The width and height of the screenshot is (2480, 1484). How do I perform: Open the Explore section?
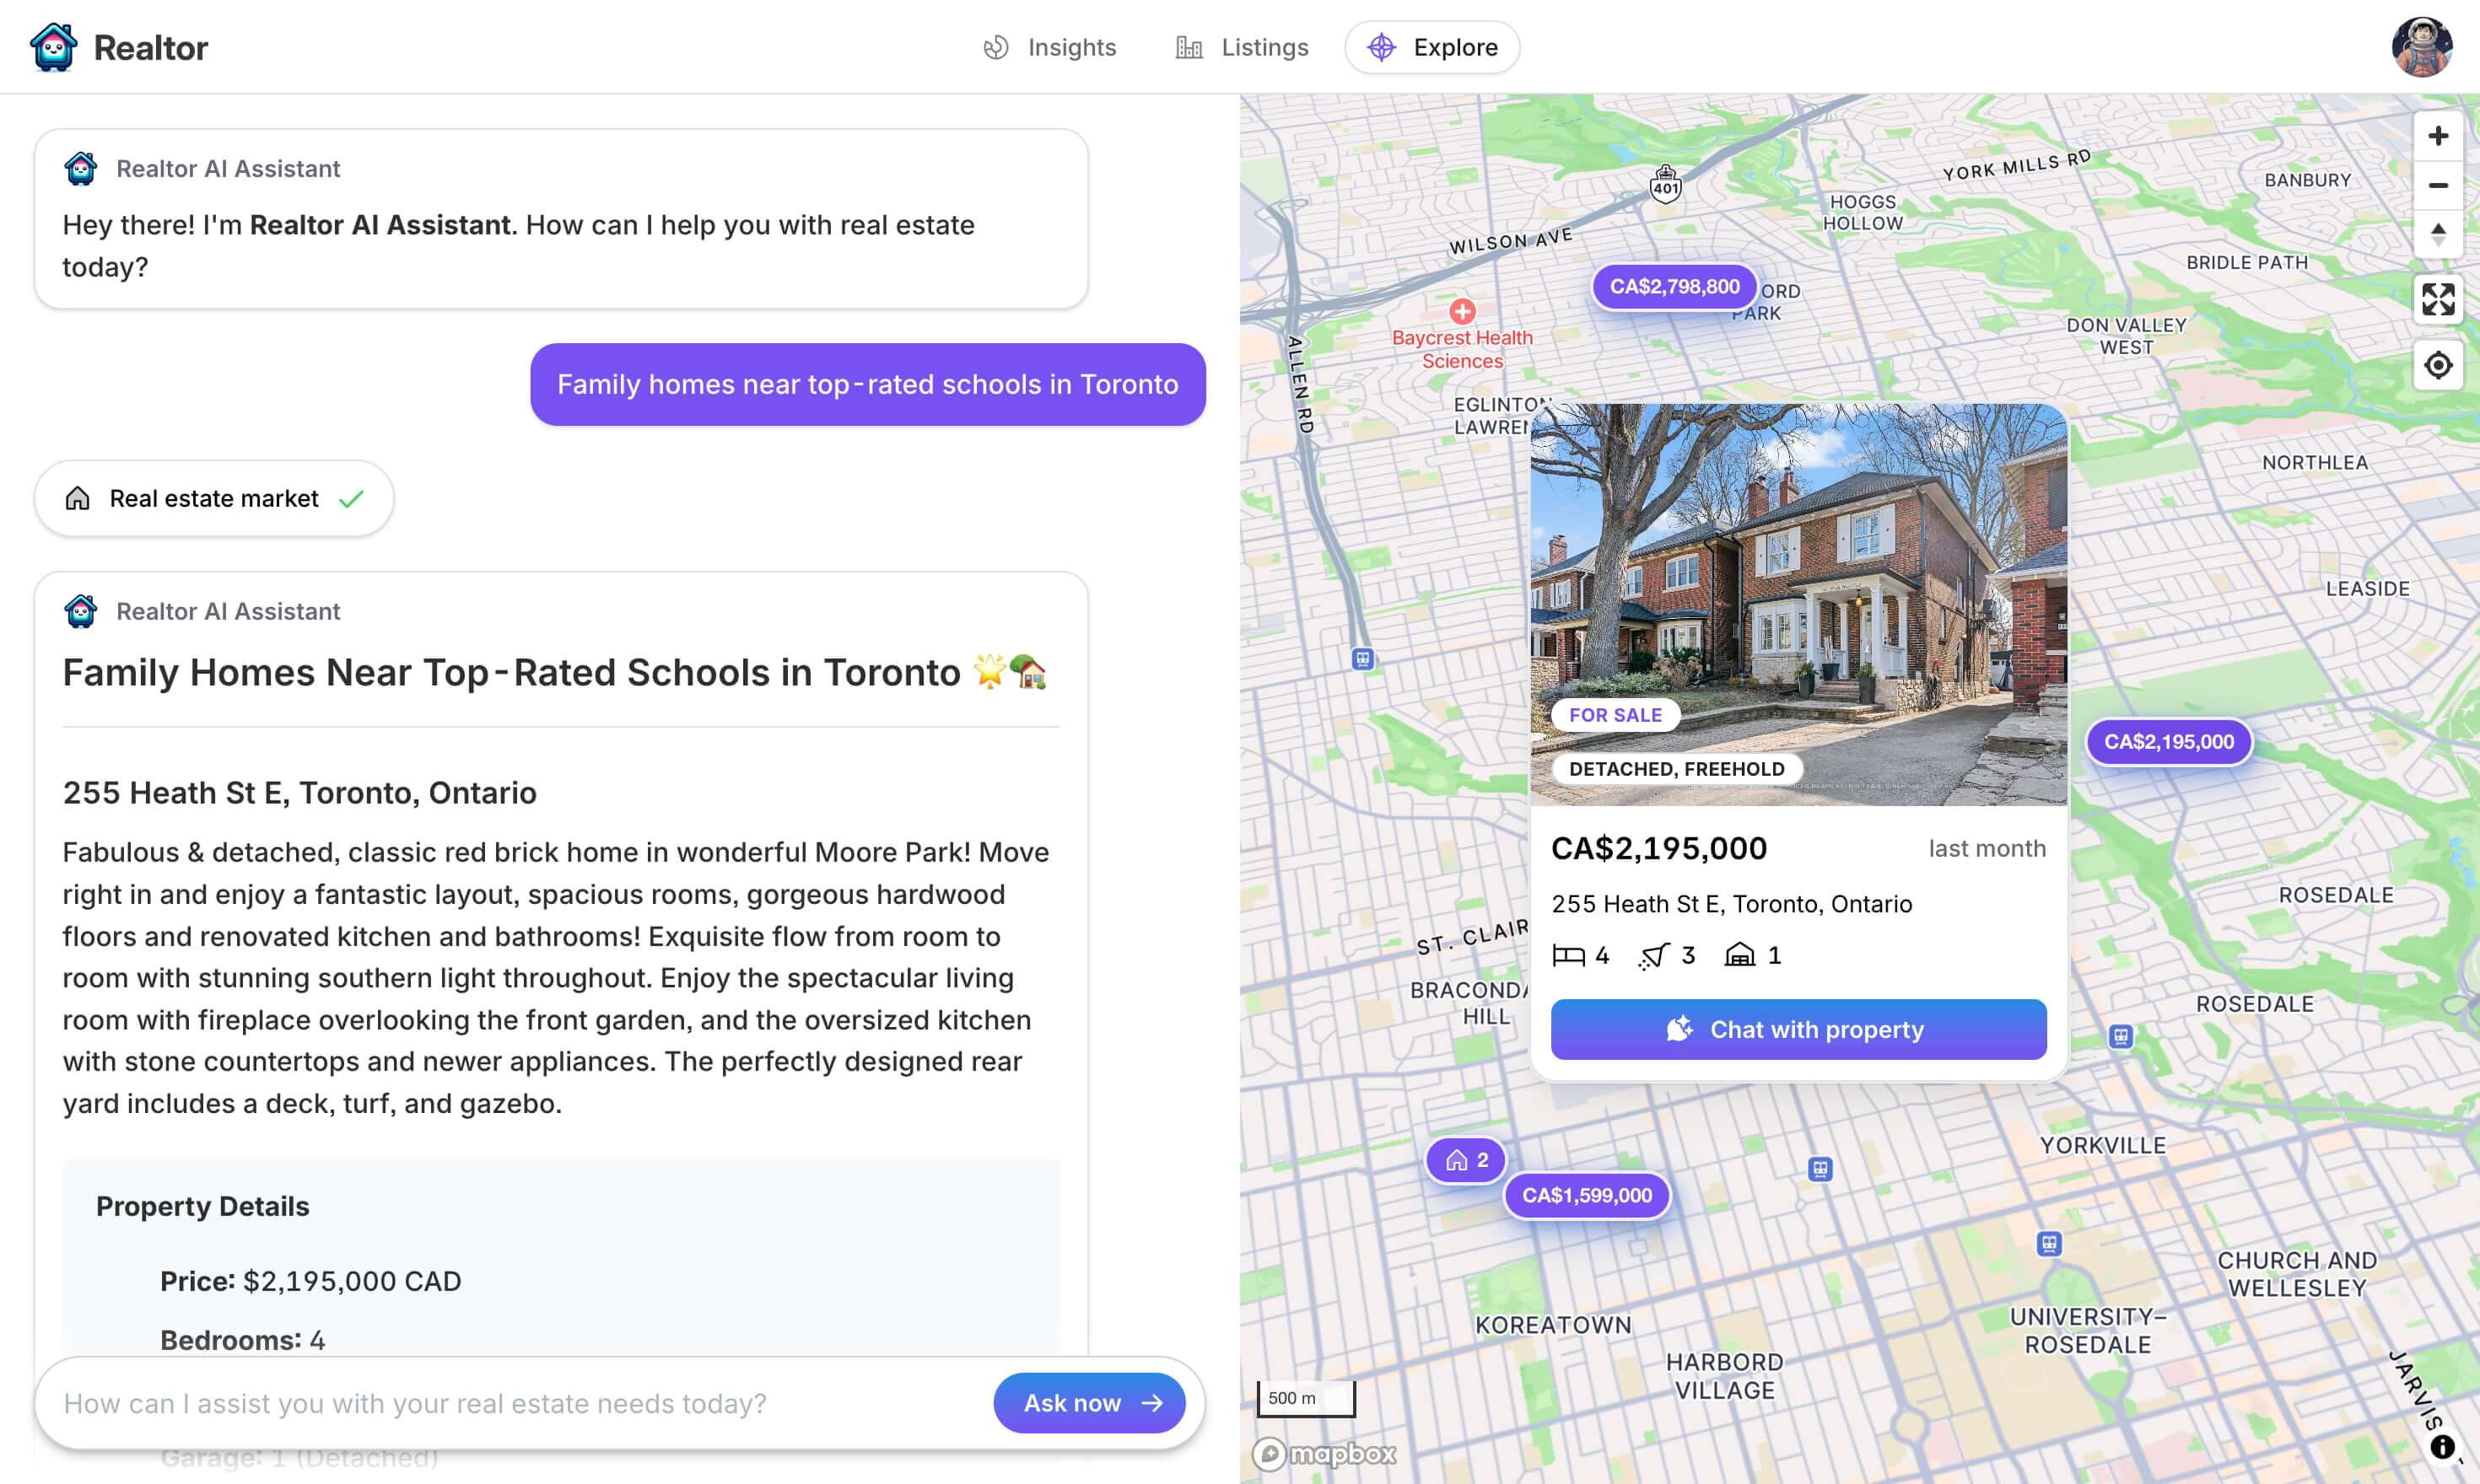pos(1431,47)
